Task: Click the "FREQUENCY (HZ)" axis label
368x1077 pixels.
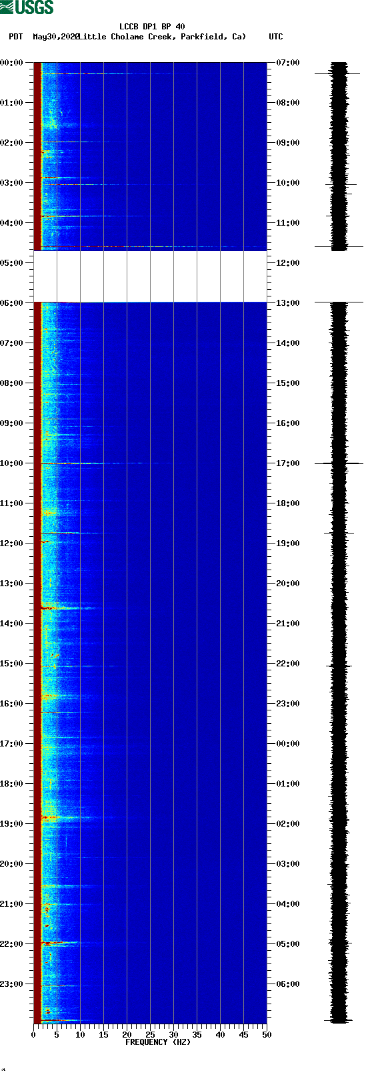Action: [158, 1042]
